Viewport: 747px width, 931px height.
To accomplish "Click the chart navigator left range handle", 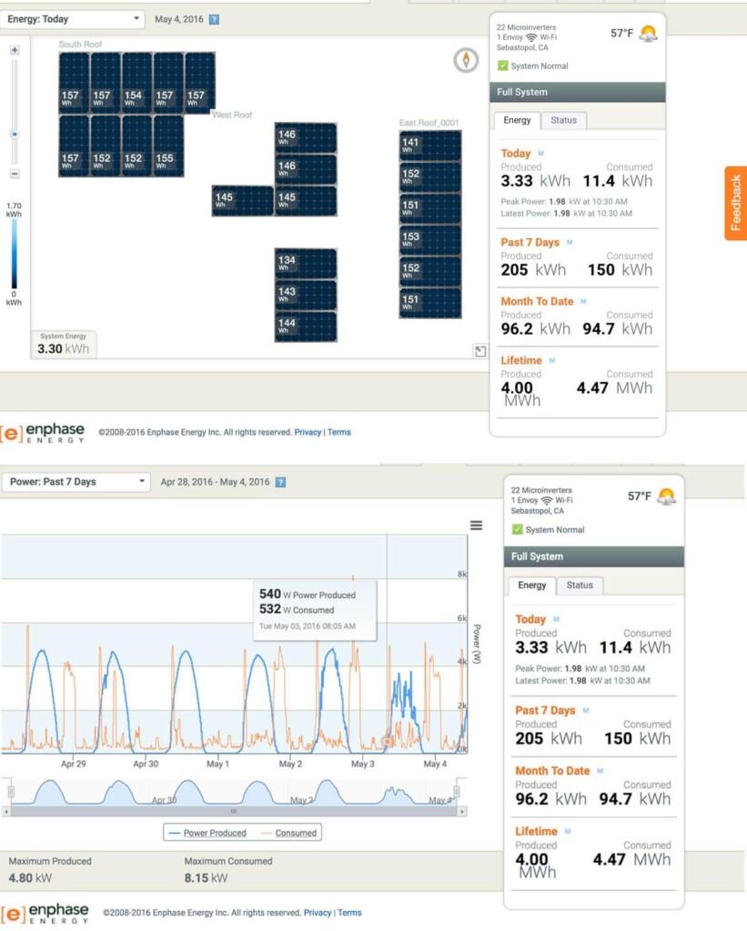I will pos(11,792).
